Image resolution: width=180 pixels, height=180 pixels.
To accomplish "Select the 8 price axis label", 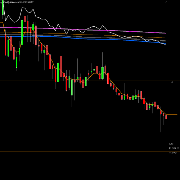I will pos(172,82).
